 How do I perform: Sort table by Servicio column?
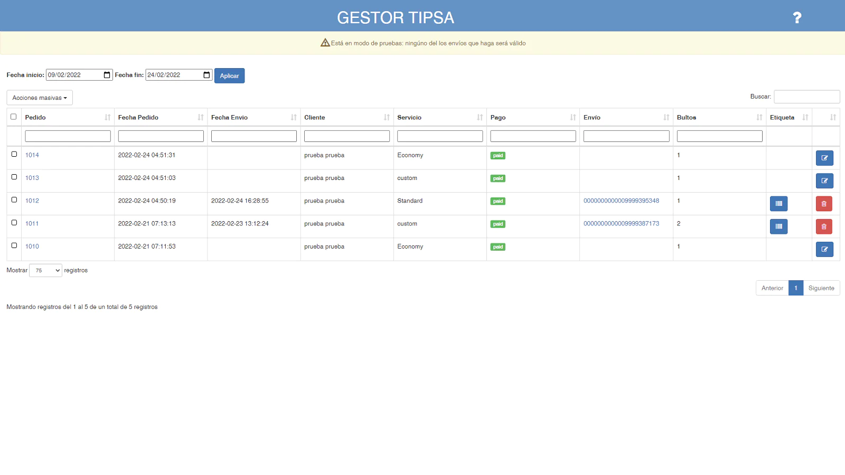(480, 117)
